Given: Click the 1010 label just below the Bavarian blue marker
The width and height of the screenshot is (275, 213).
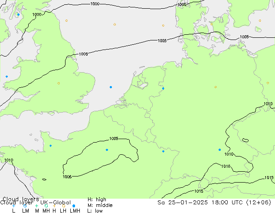Looking at the screenshot, I should pyautogui.click(x=229, y=154).
